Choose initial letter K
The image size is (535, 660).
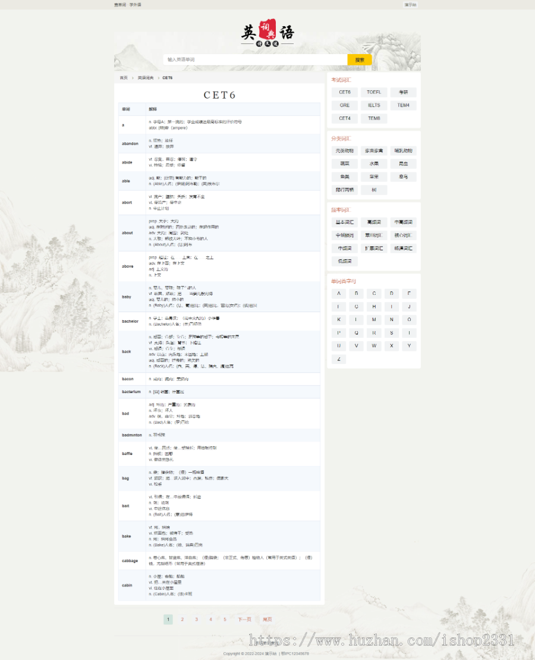339,320
